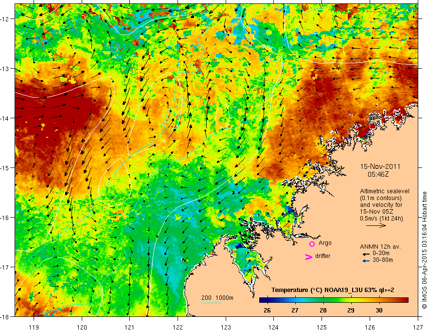Click the magenta drifter arrowhead legend symbol
428x331 pixels.
tap(309, 257)
